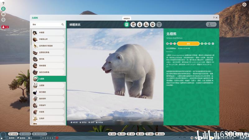Click the first grey conservation status dot
The image size is (249, 140).
(167, 44)
